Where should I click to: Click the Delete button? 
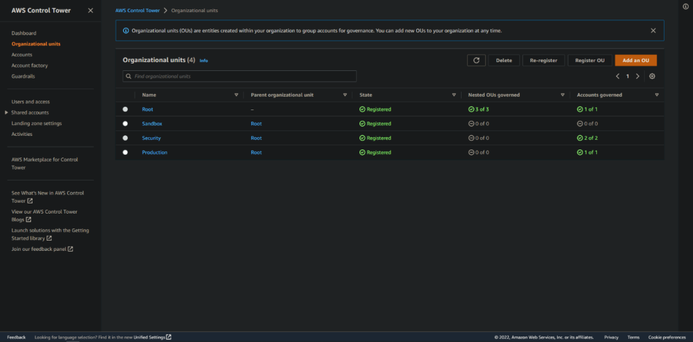[504, 60]
